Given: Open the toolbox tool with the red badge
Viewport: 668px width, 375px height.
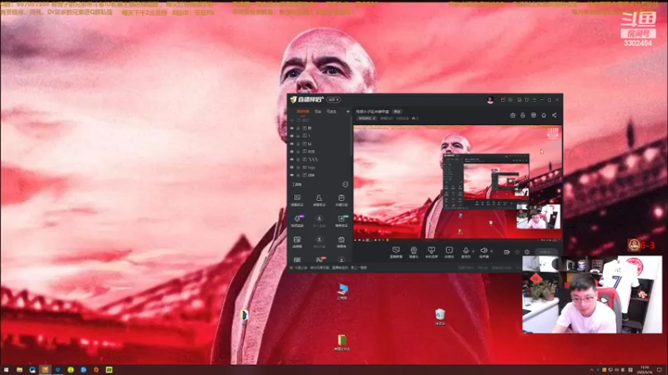Looking at the screenshot, I should (x=320, y=259).
